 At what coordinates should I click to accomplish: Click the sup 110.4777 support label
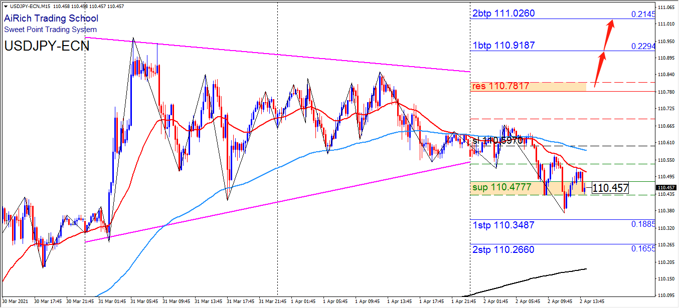pos(501,187)
